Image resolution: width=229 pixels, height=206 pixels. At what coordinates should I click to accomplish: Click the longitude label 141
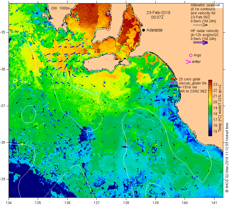tap(214, 203)
